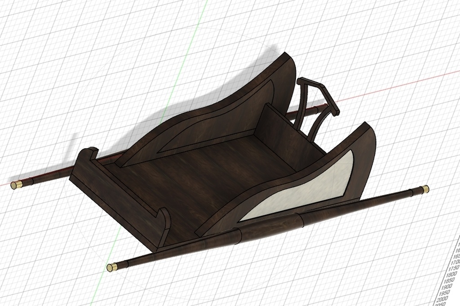This screenshot has width=460, height=306.
Task: Click the 1900 grid scale label
Action: 446,287
